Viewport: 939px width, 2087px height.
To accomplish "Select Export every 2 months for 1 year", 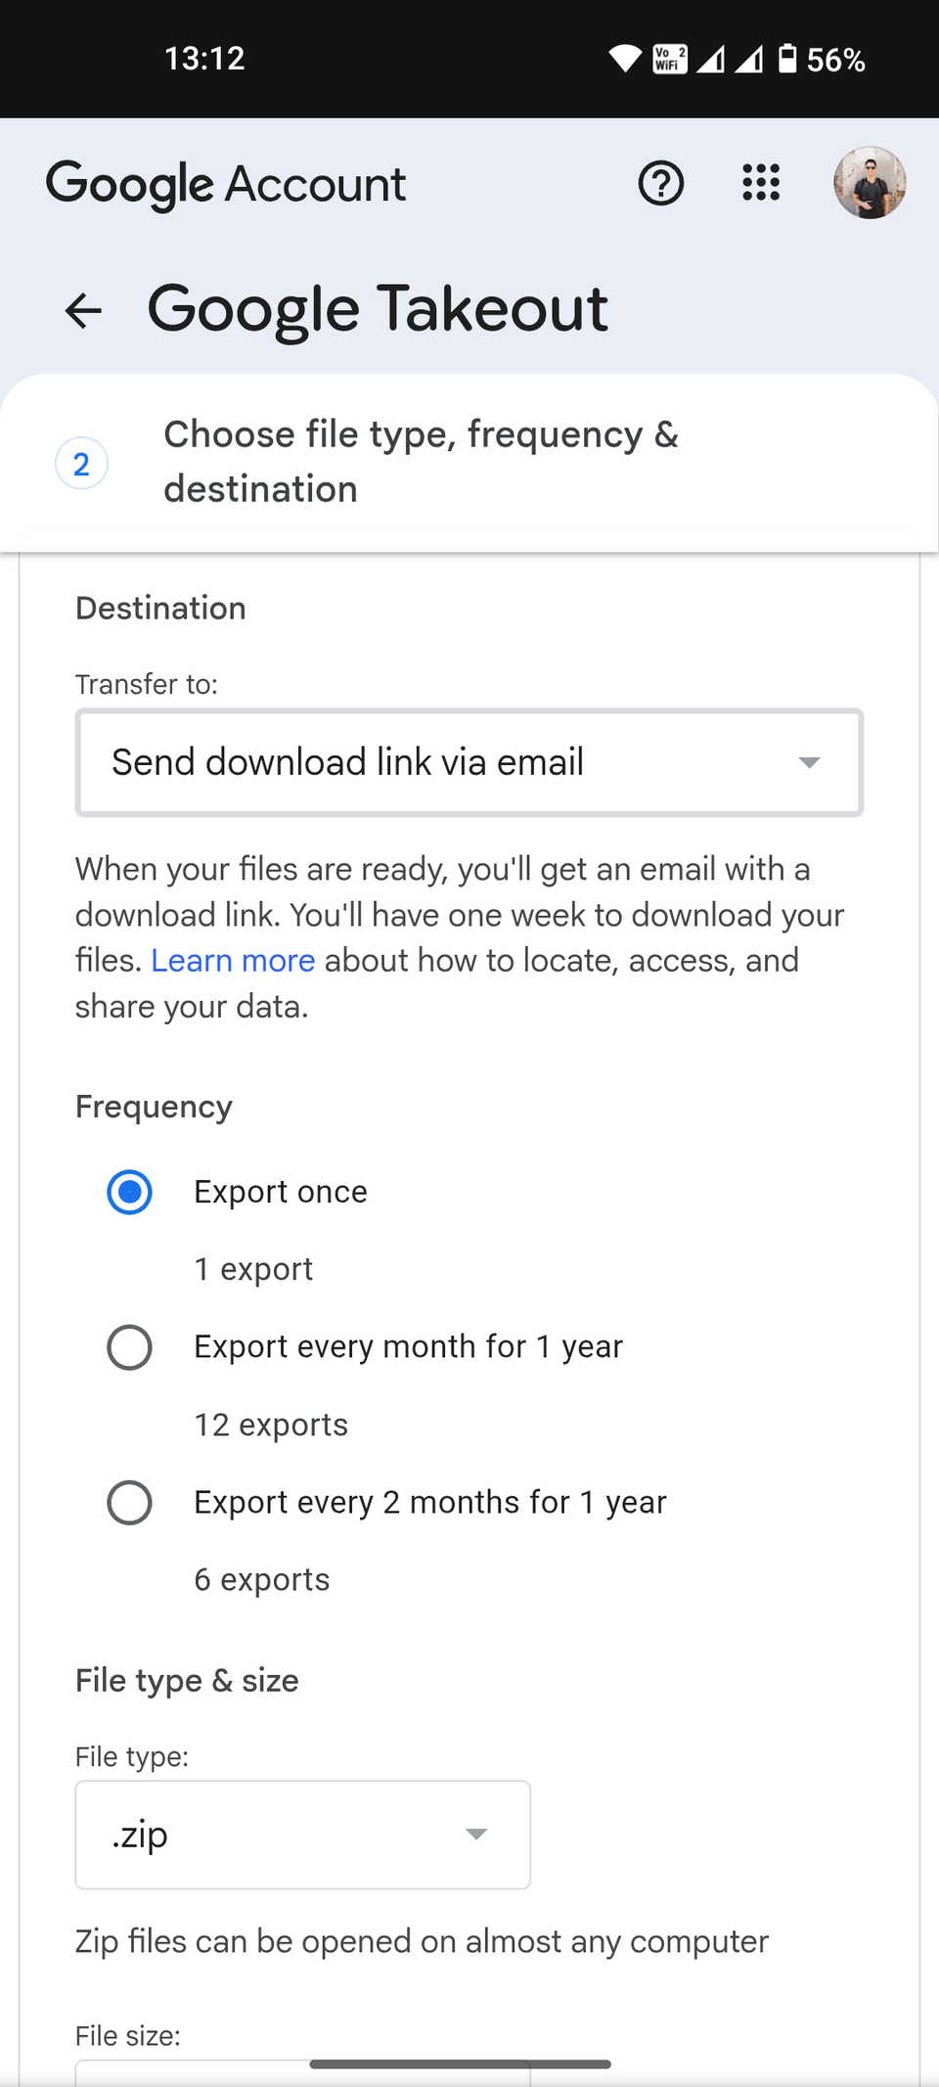I will [x=129, y=1503].
